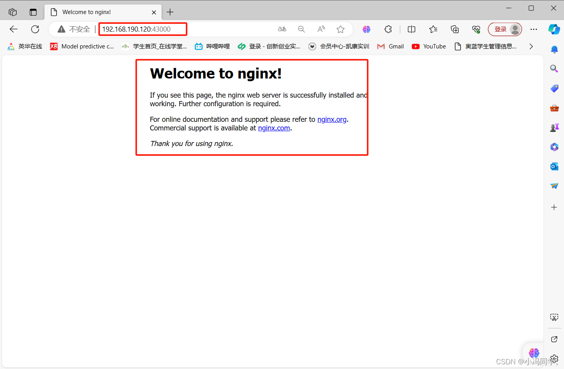
Task: Open the Settings and more ellipsis menu
Action: click(x=534, y=29)
